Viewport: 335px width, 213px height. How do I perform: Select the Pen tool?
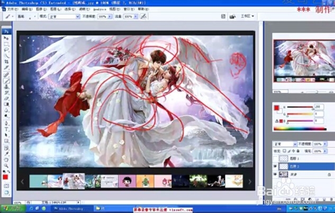pyautogui.click(x=6, y=123)
